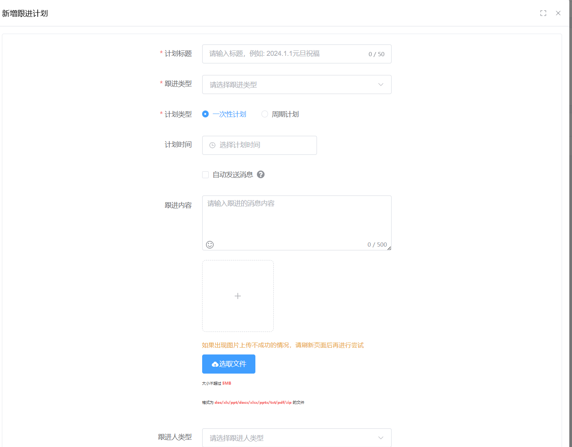Click the clock icon in 计划时间 field

(212, 145)
